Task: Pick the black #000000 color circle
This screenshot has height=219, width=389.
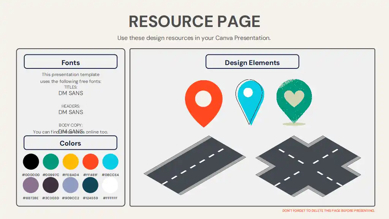Action: coord(31,162)
